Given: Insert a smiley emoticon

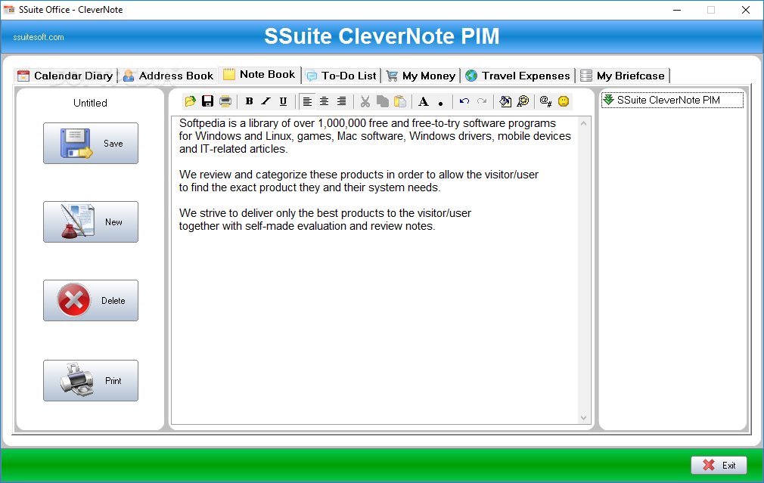Looking at the screenshot, I should click(x=564, y=101).
